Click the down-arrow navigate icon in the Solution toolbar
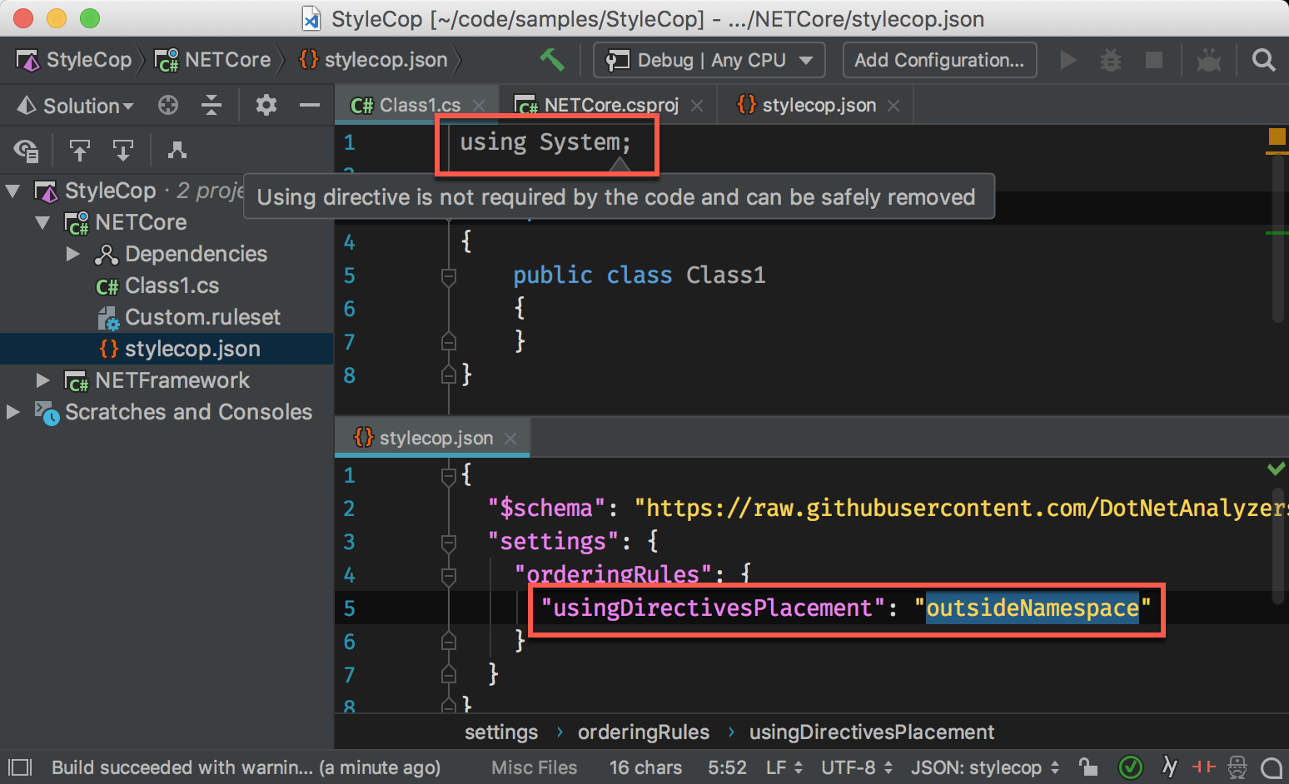 point(123,150)
